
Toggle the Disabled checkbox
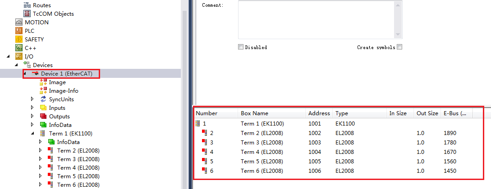pos(240,47)
